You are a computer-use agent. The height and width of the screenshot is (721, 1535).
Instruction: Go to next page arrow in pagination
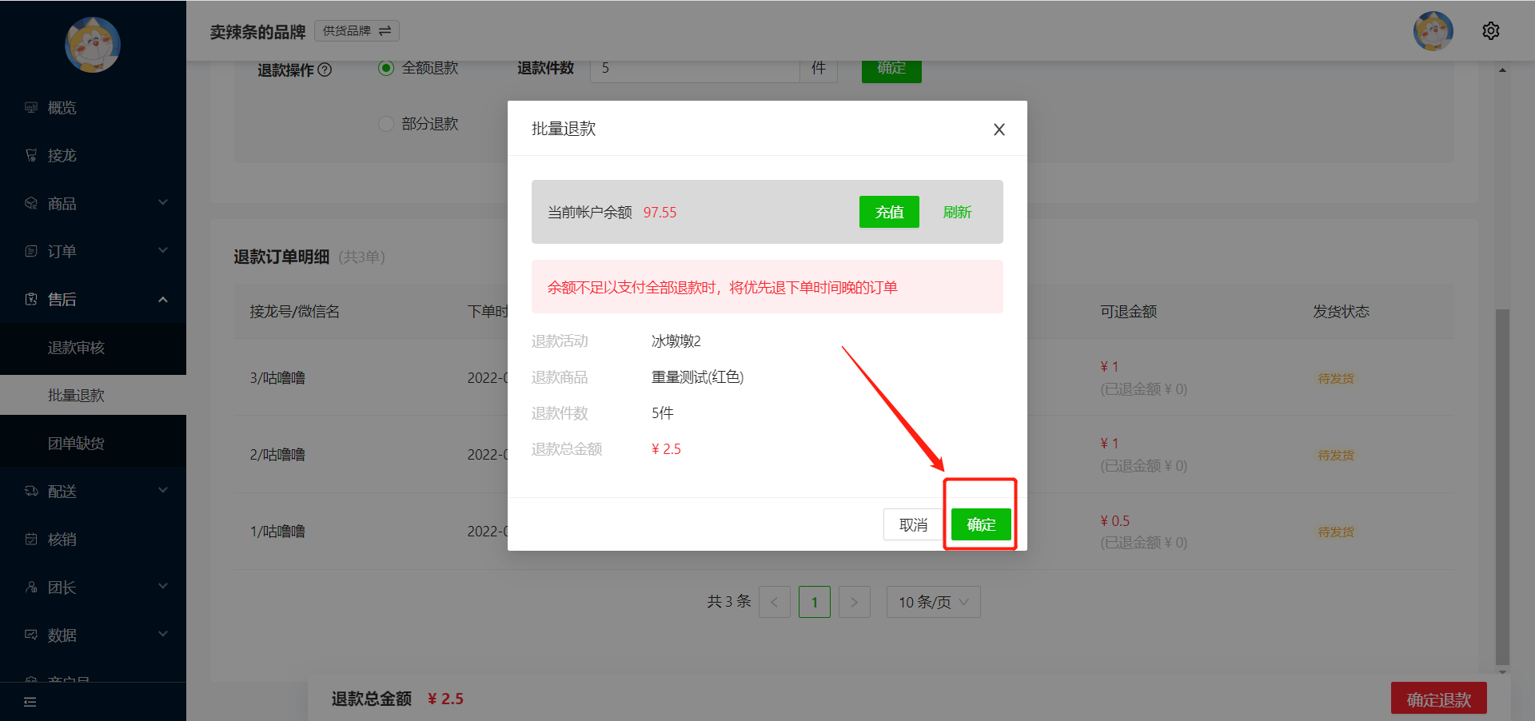click(x=854, y=602)
